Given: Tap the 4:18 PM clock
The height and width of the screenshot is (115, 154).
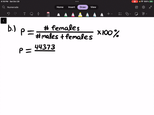Looking at the screenshot, I should tap(4, 2).
